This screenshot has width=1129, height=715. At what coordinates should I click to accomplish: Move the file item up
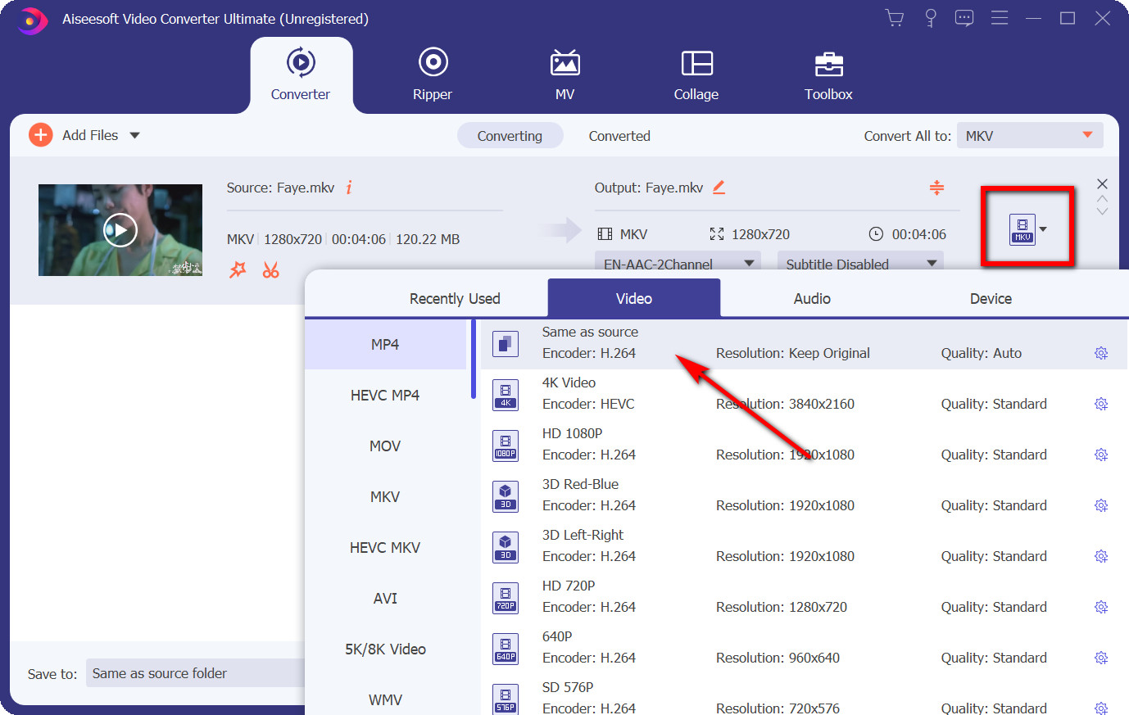coord(1102,198)
